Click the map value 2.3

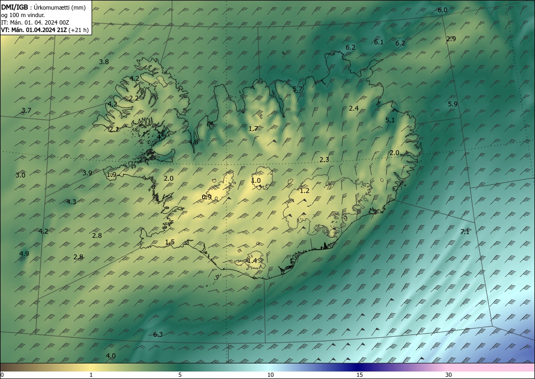pyautogui.click(x=325, y=159)
